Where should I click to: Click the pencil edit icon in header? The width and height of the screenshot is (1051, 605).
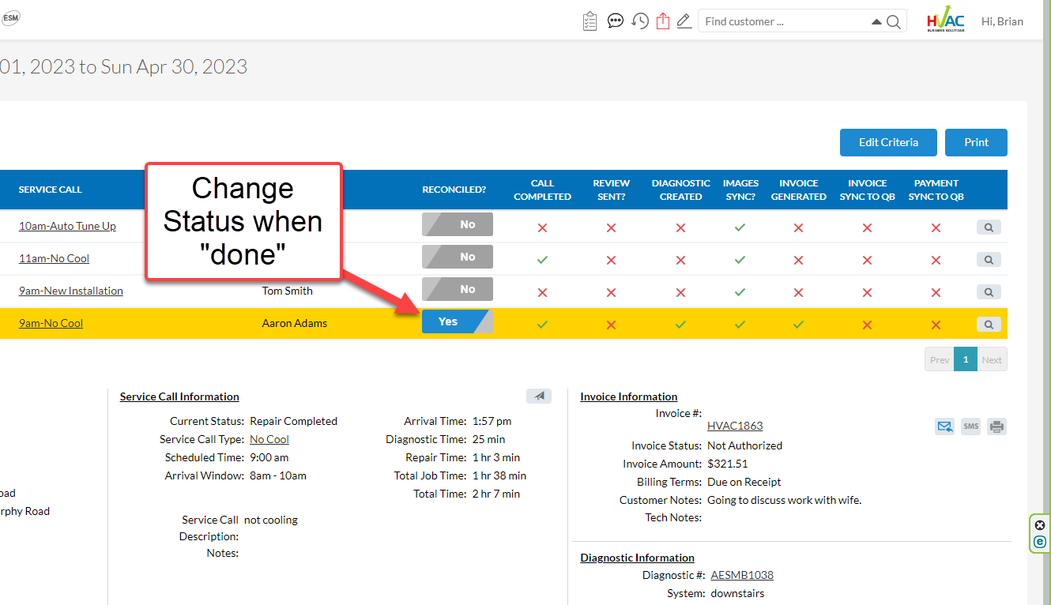pyautogui.click(x=684, y=21)
